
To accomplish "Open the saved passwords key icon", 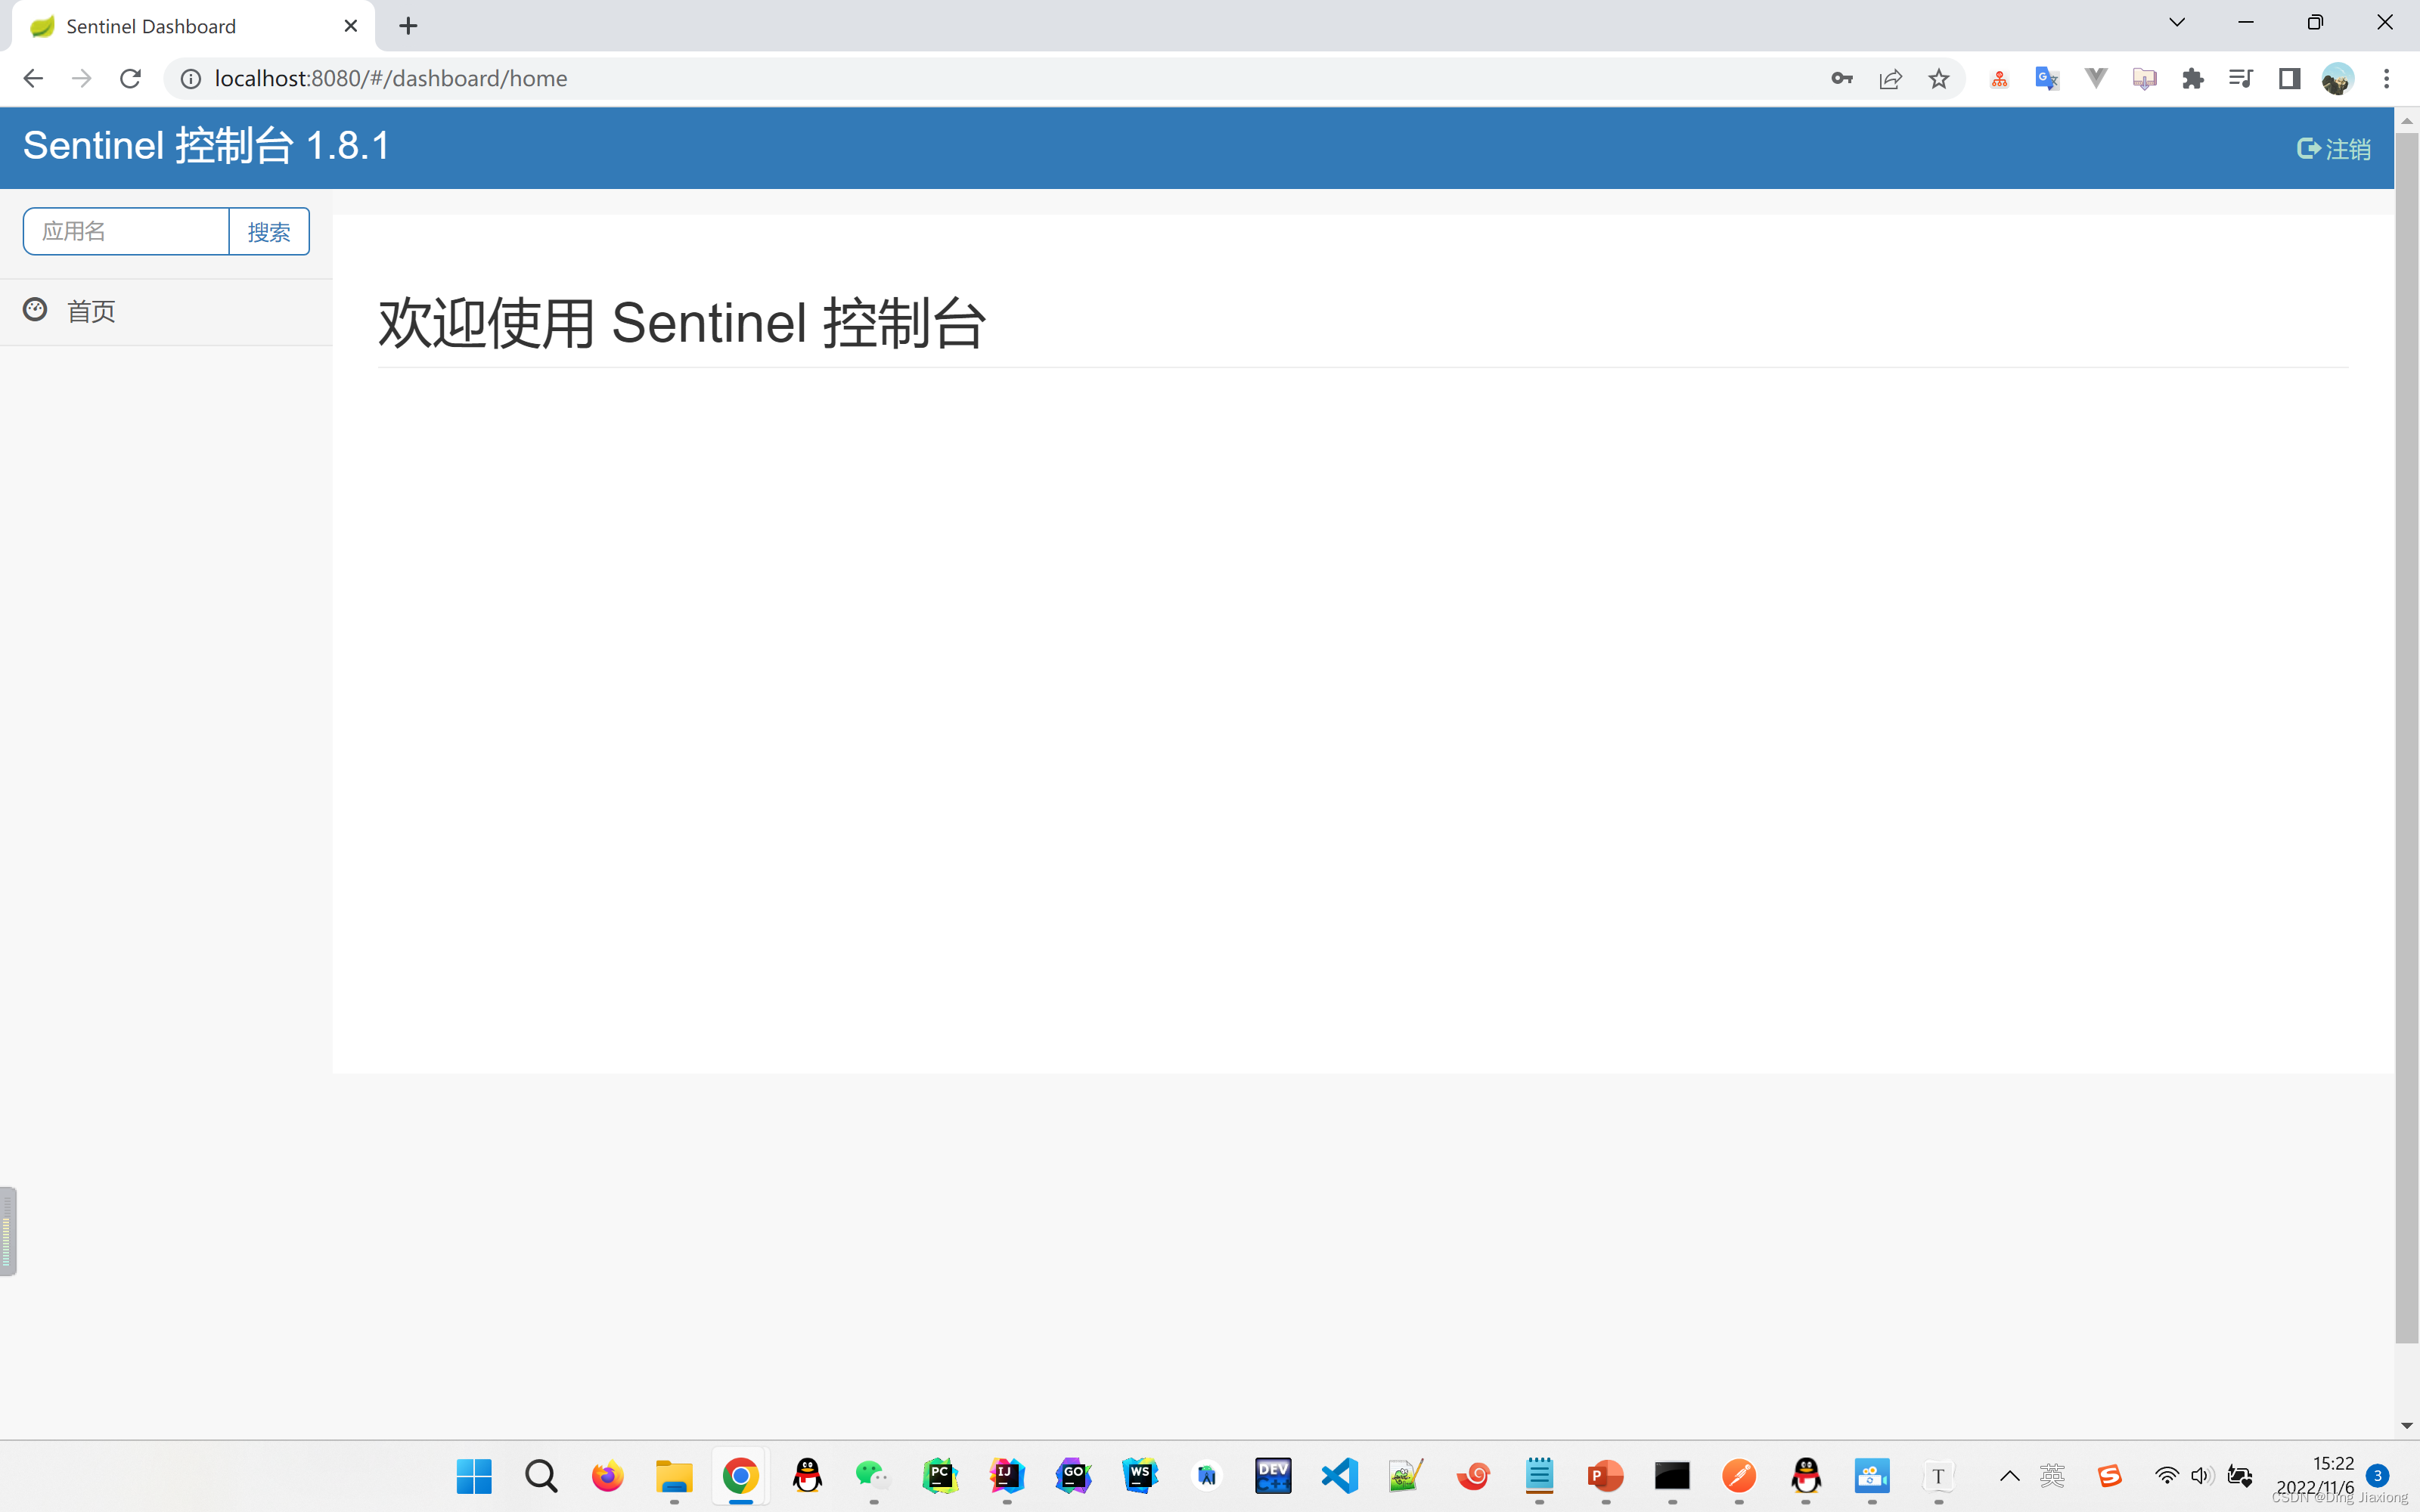I will pos(1842,78).
